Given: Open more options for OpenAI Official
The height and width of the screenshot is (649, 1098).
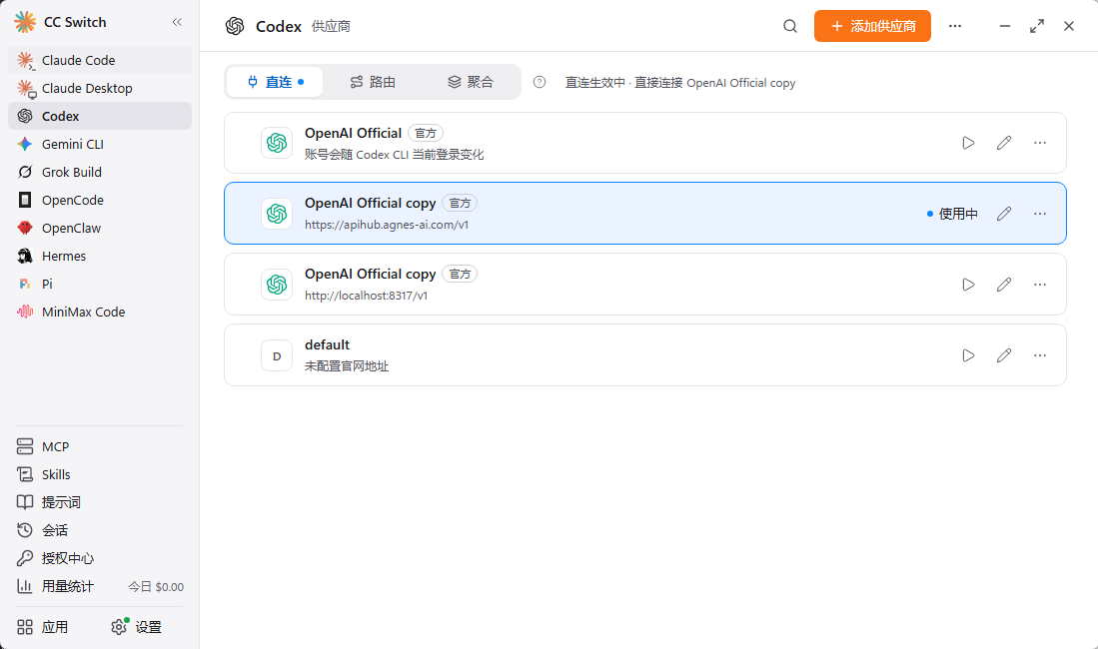Looking at the screenshot, I should [1040, 143].
